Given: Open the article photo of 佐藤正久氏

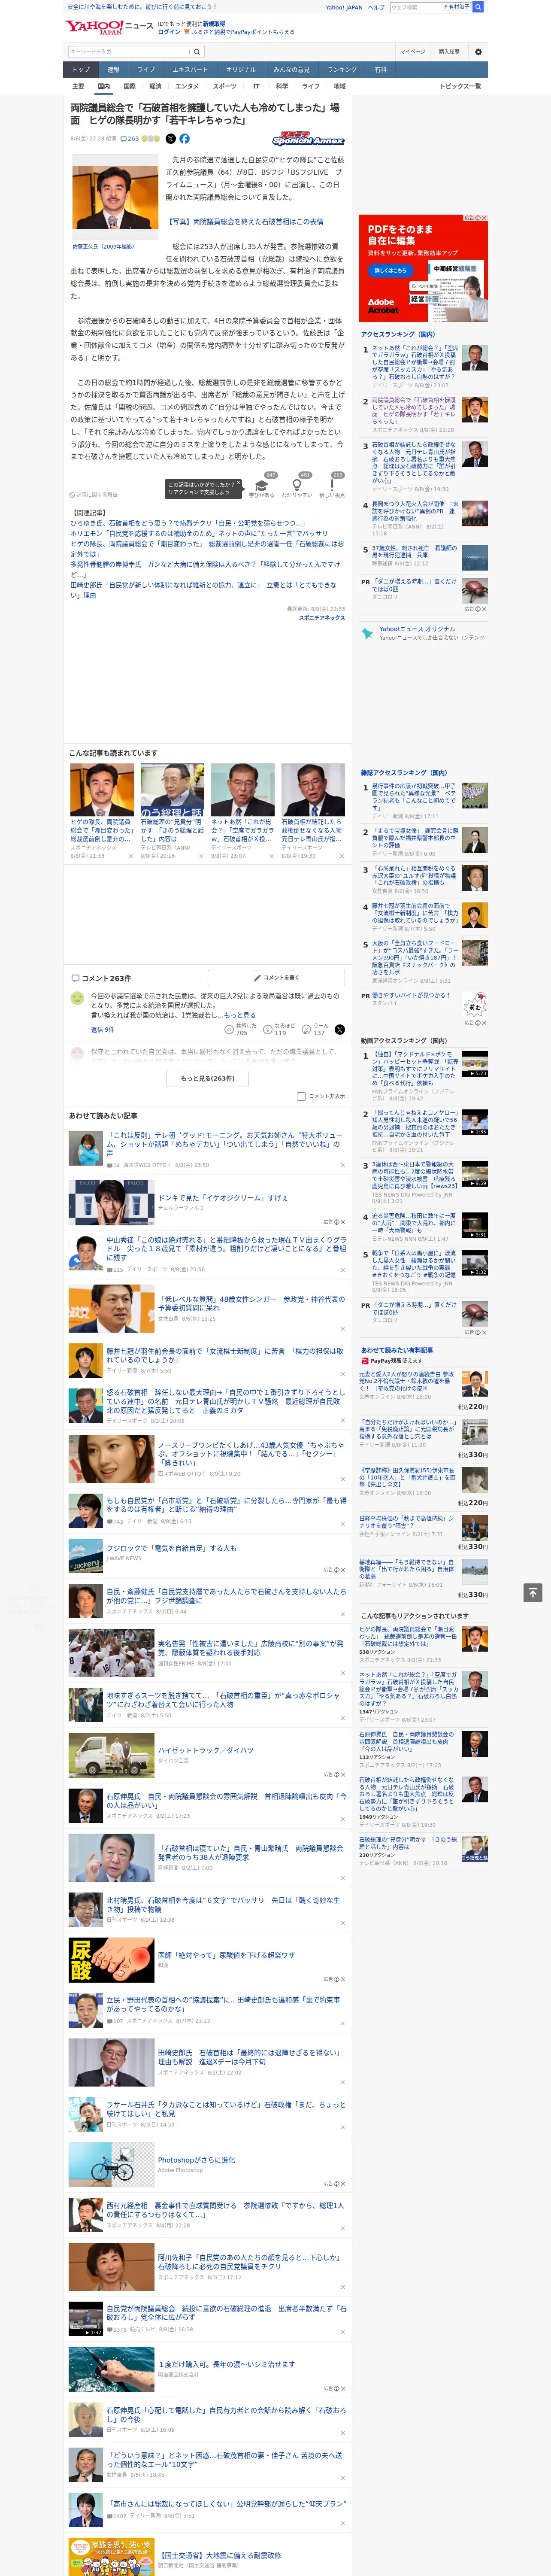Looking at the screenshot, I should tap(114, 197).
